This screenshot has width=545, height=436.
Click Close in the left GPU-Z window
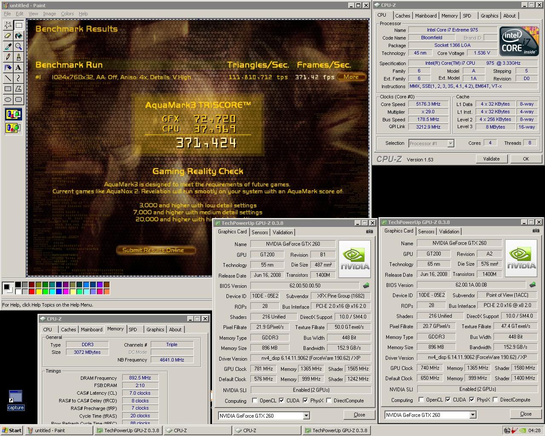coord(359,415)
